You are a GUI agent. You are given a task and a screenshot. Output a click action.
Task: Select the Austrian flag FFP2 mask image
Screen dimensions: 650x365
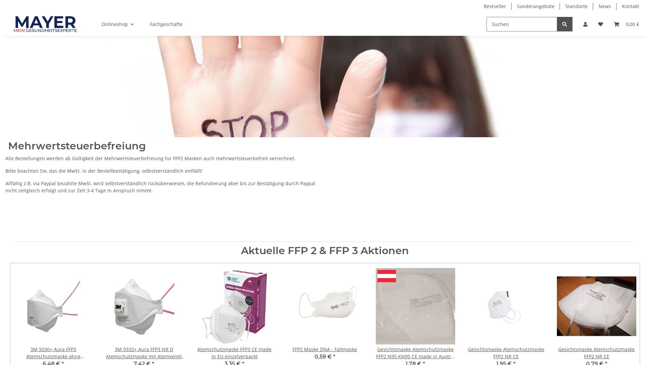[415, 306]
